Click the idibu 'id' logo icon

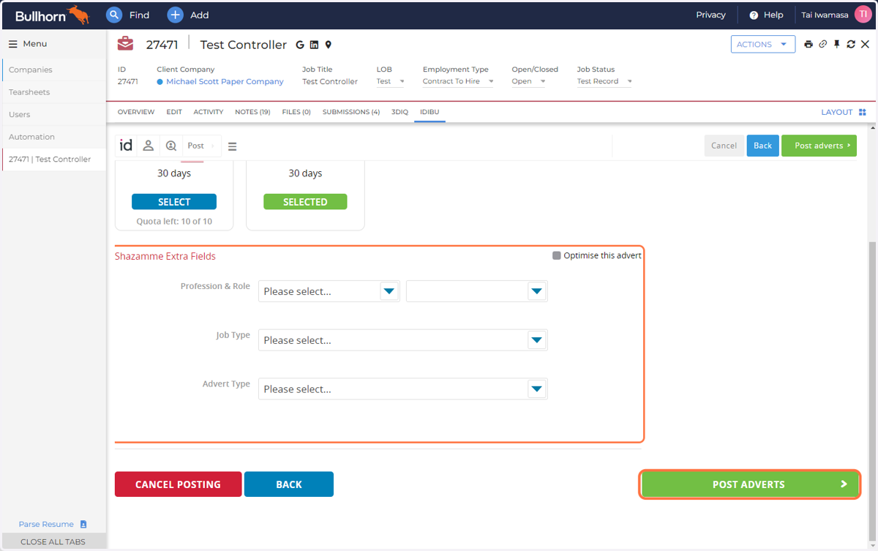click(126, 146)
